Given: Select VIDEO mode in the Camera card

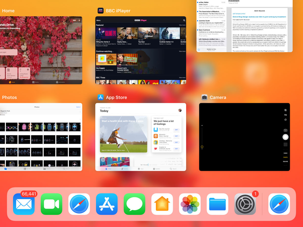Looking at the screenshot, I should (285, 153).
